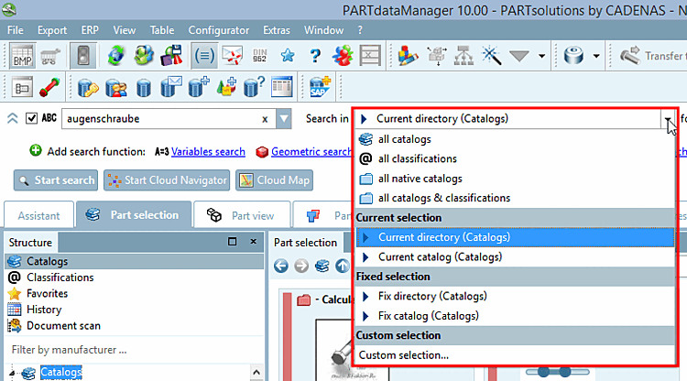Click the shopping cart toolbar icon

pos(50,56)
